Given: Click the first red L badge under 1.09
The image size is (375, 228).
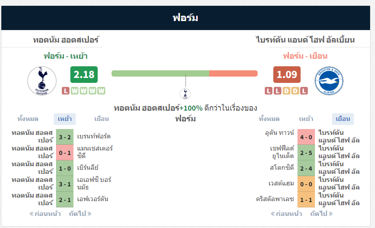Looking at the screenshot, I should (268, 91).
